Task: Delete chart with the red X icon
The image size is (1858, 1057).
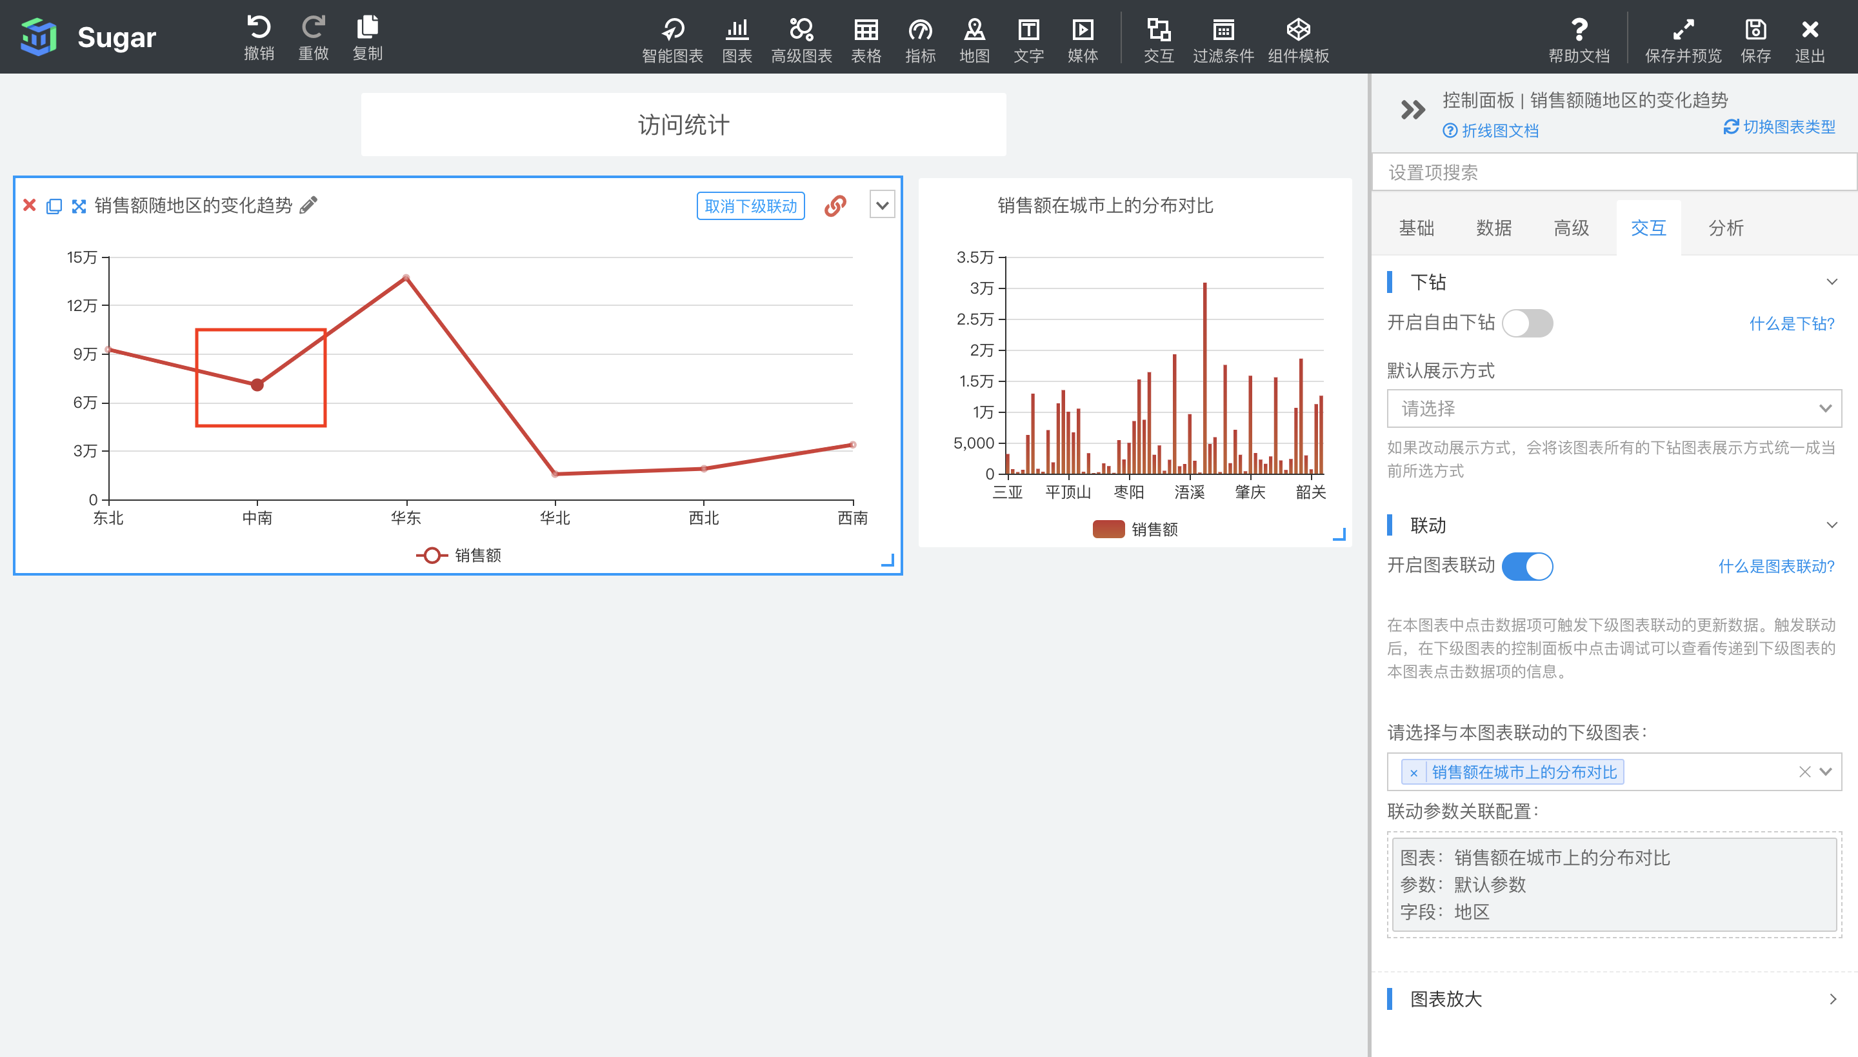Action: click(29, 205)
